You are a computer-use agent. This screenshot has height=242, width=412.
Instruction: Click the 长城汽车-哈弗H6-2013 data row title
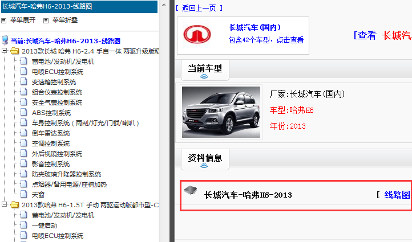pos(248,195)
